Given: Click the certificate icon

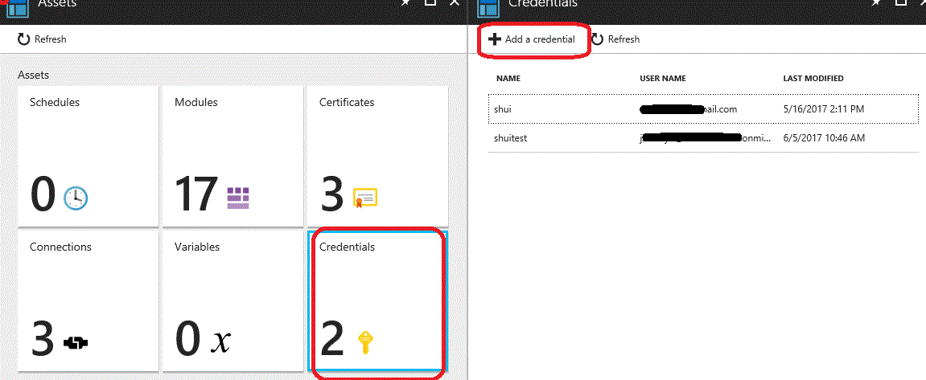Looking at the screenshot, I should click(x=365, y=198).
